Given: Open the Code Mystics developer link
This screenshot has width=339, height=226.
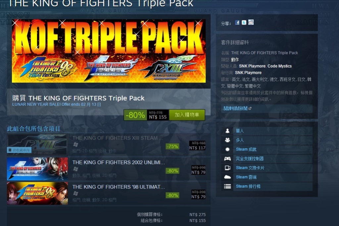Looking at the screenshot, I should (x=279, y=66).
